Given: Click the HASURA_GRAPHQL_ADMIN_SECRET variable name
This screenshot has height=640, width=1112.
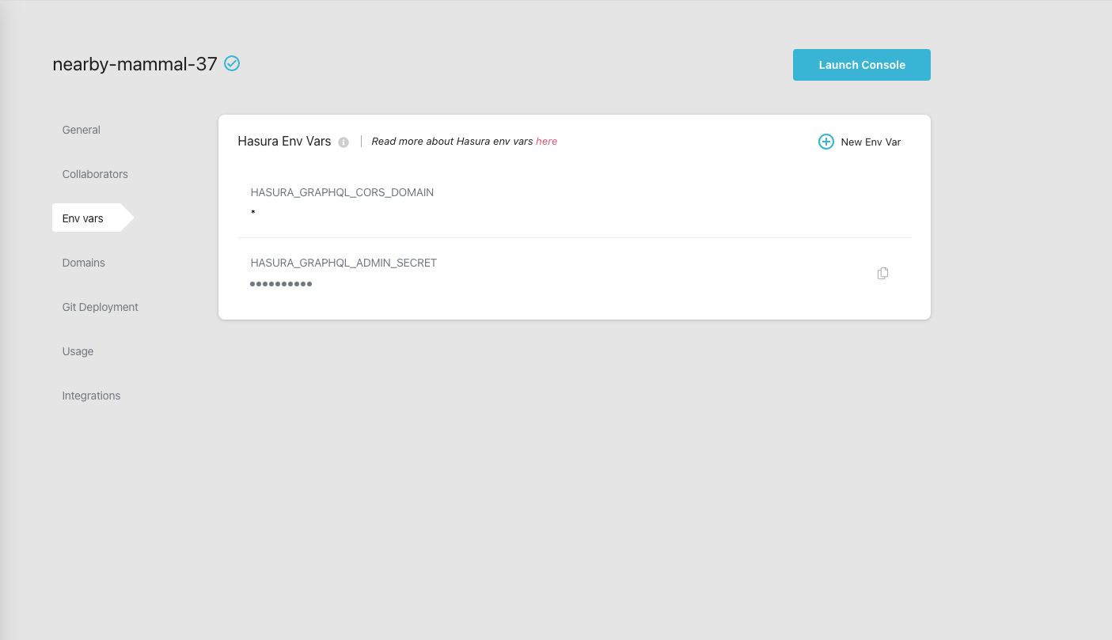Looking at the screenshot, I should point(343,263).
